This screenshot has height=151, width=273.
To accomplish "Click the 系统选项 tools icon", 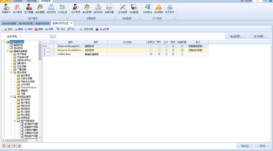I will (x=123, y=9).
